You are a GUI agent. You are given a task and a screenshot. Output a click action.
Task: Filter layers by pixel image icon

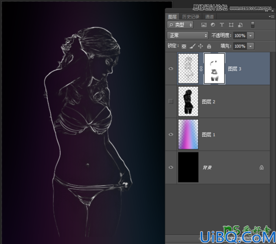[x=204, y=25]
